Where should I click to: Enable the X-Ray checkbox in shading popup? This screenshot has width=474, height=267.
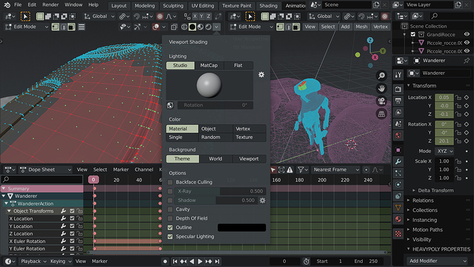(170, 191)
